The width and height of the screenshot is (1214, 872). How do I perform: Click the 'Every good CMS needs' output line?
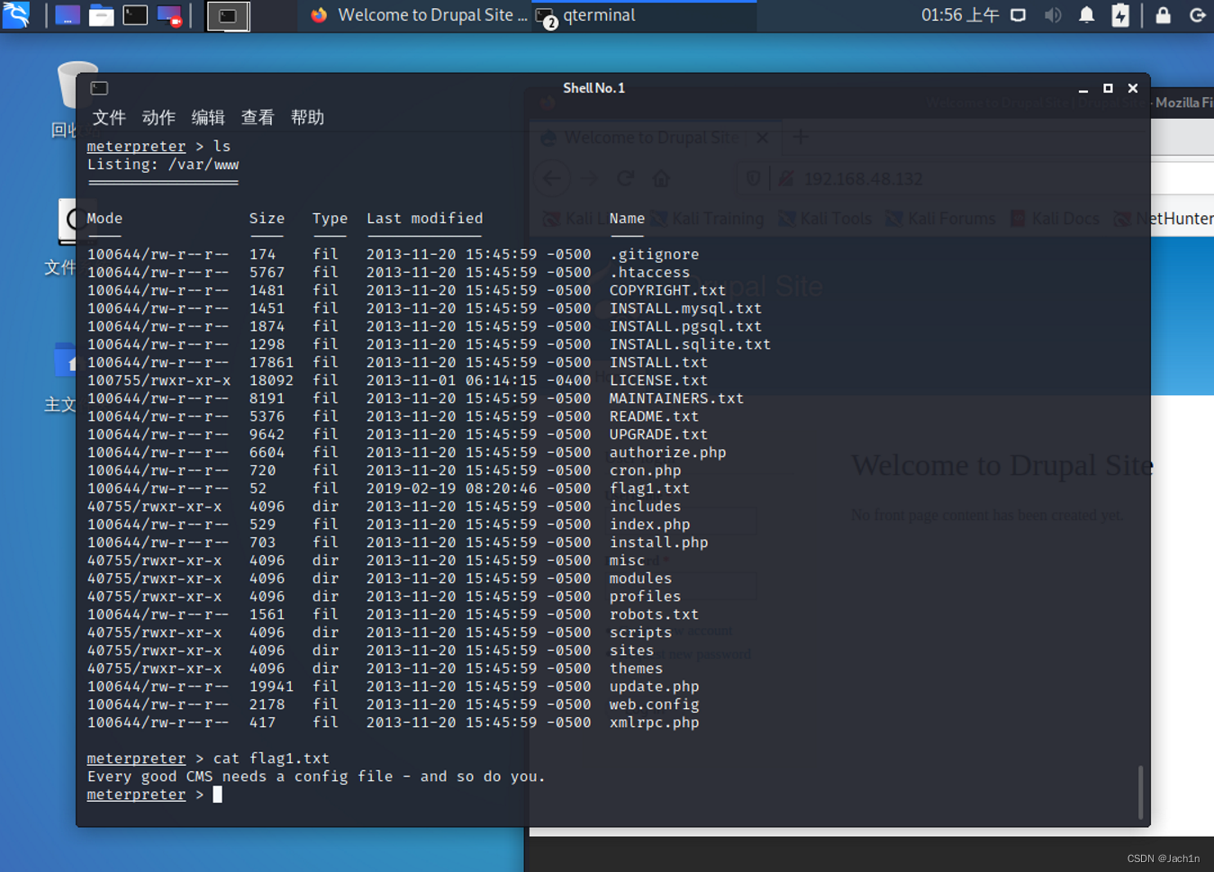316,777
